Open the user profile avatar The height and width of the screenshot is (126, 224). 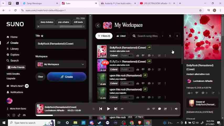click(9, 101)
